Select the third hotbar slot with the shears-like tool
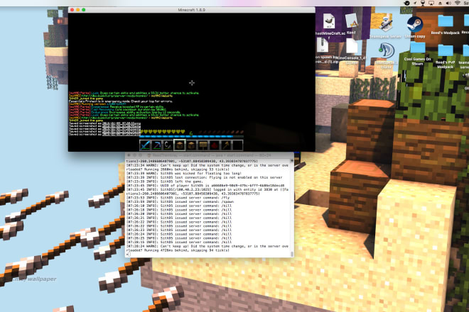The height and width of the screenshot is (312, 469). [x=168, y=145]
